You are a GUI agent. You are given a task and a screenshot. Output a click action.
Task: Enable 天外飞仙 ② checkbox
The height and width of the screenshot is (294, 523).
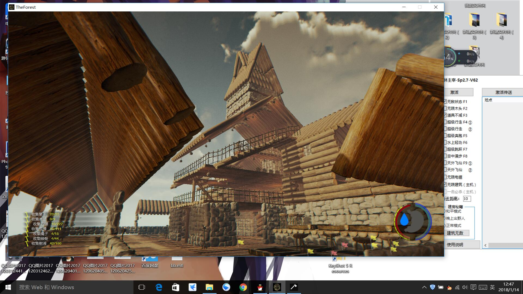445,170
